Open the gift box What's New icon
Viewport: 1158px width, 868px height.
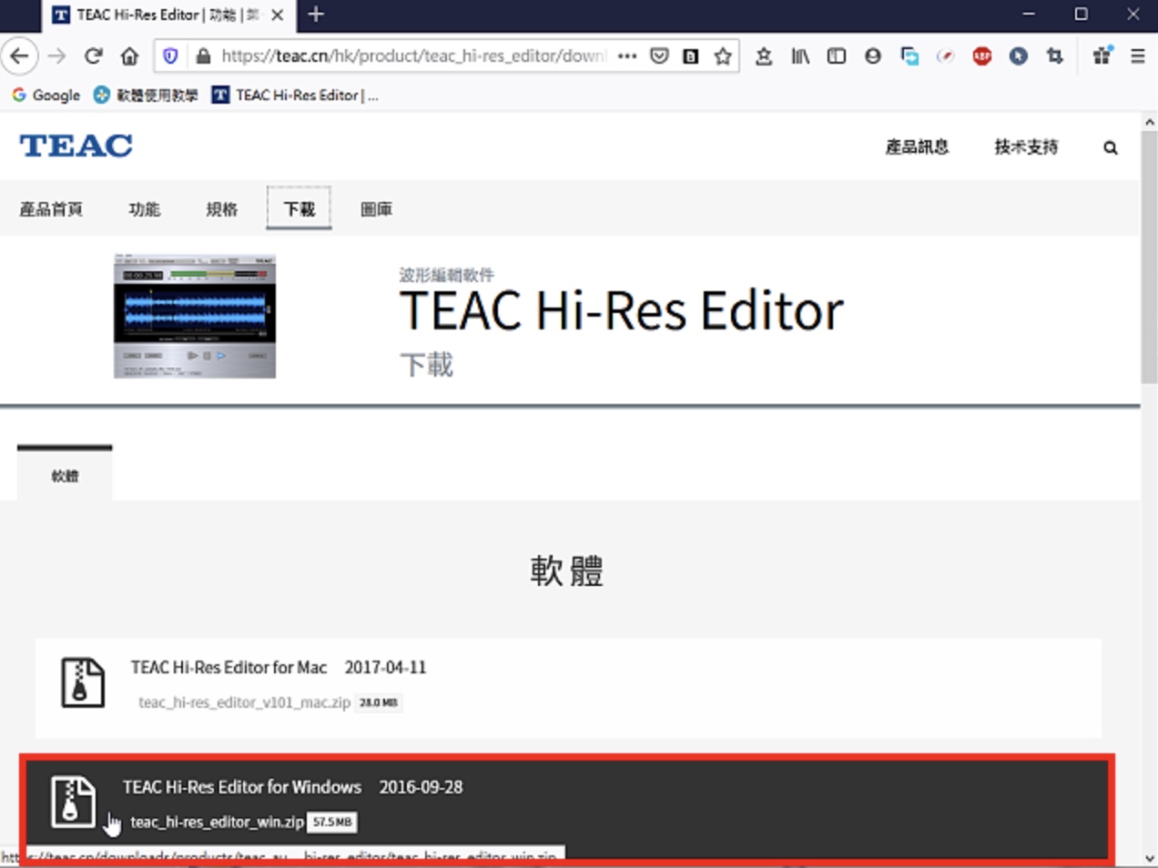tap(1102, 56)
